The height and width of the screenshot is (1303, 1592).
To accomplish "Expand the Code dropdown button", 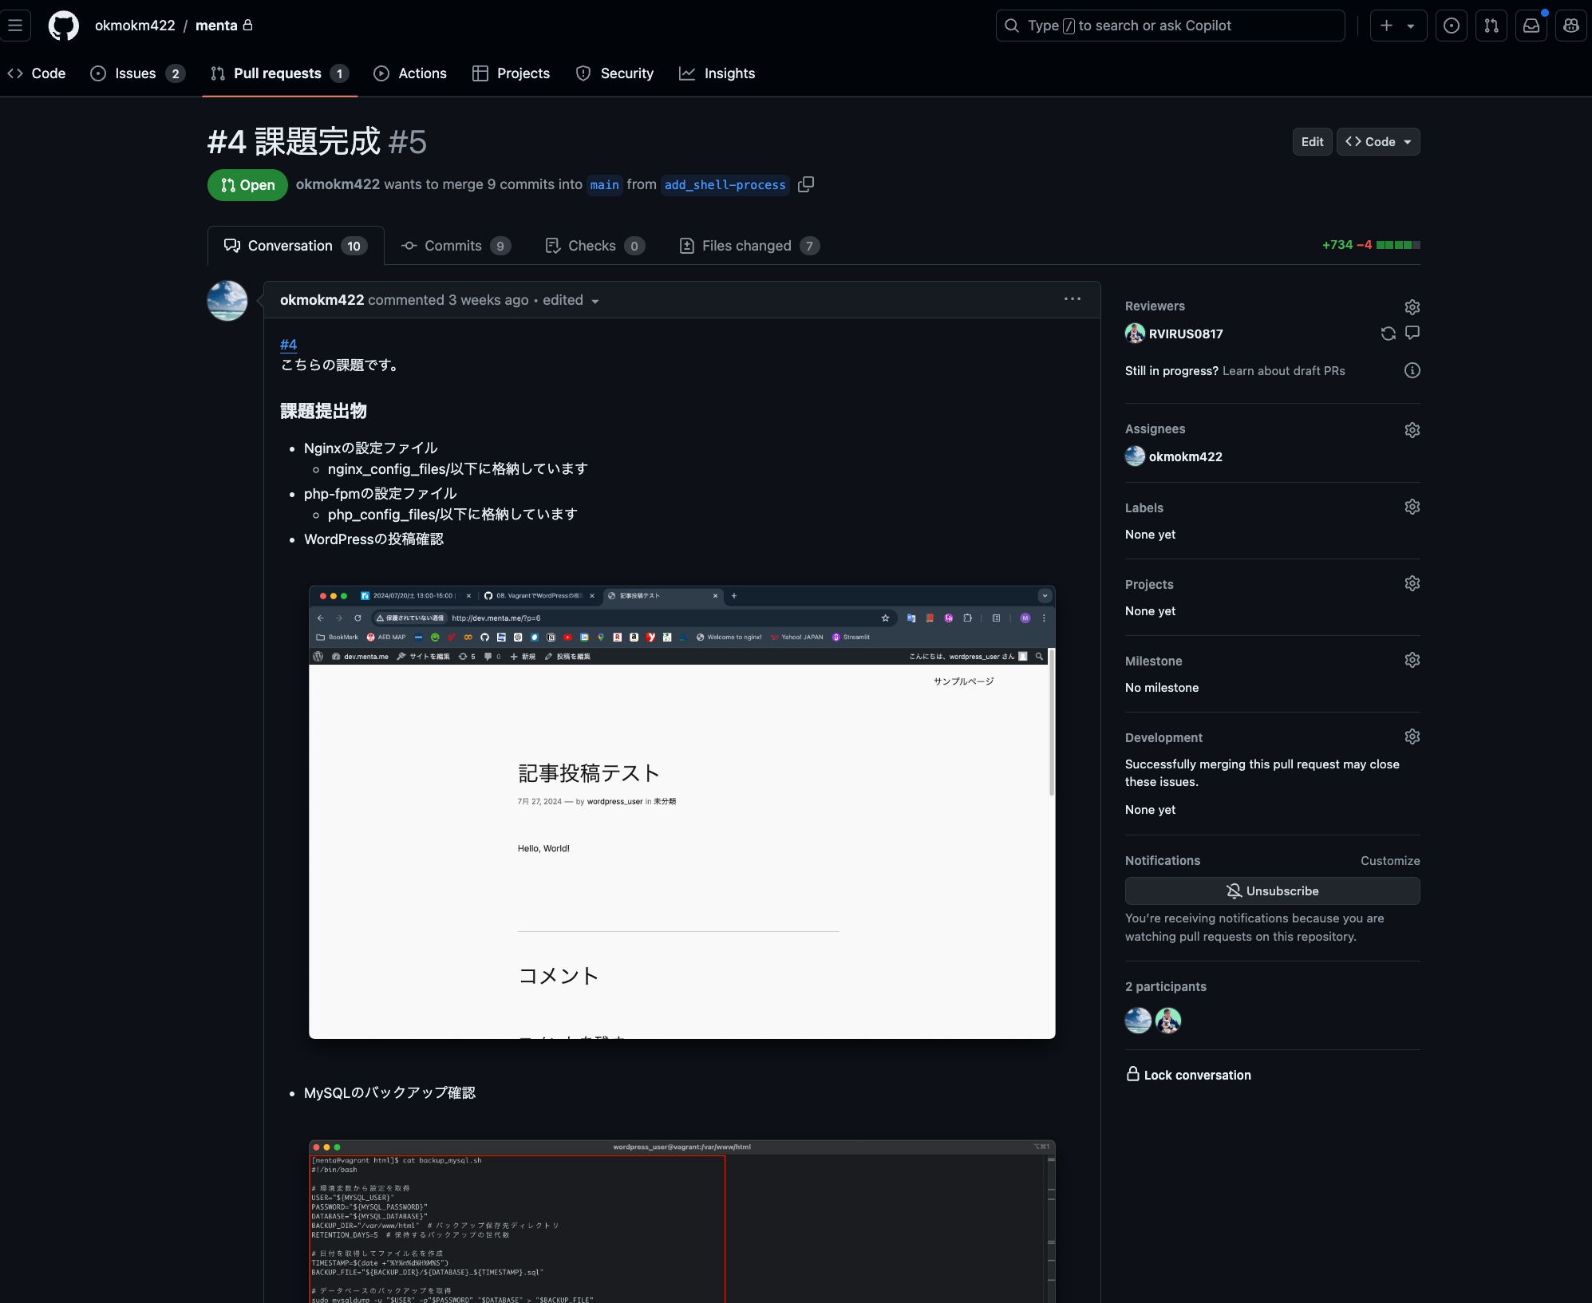I will point(1378,142).
